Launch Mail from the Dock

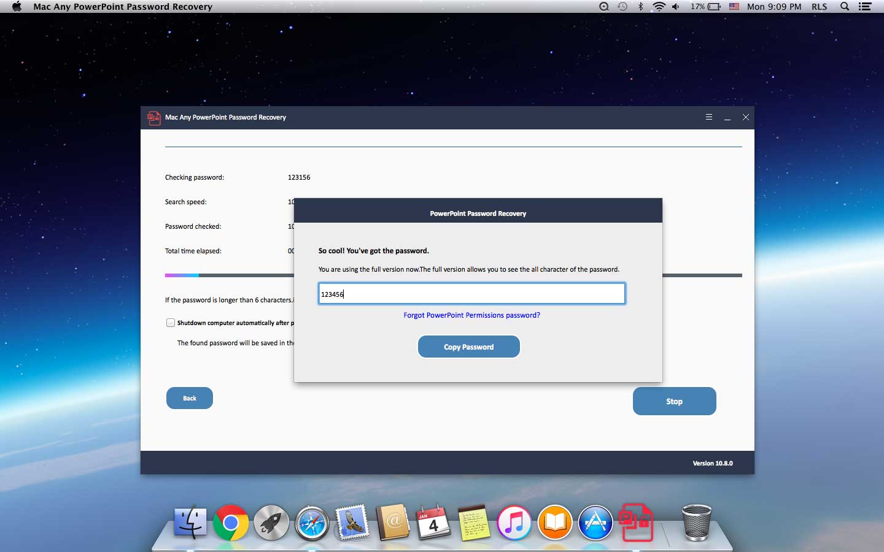(352, 524)
